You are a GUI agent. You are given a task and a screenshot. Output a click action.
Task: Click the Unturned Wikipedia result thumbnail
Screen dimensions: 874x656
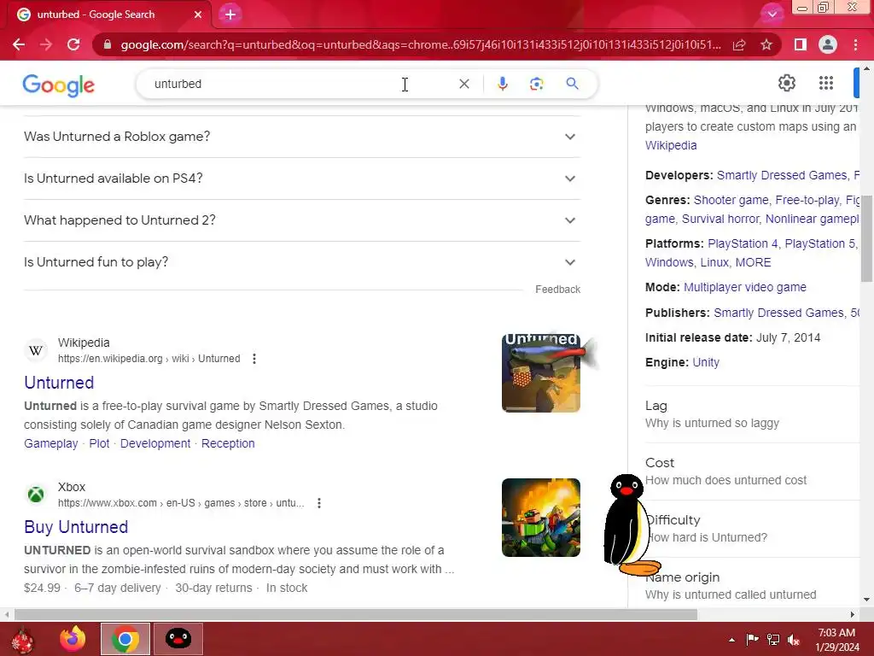tap(540, 373)
